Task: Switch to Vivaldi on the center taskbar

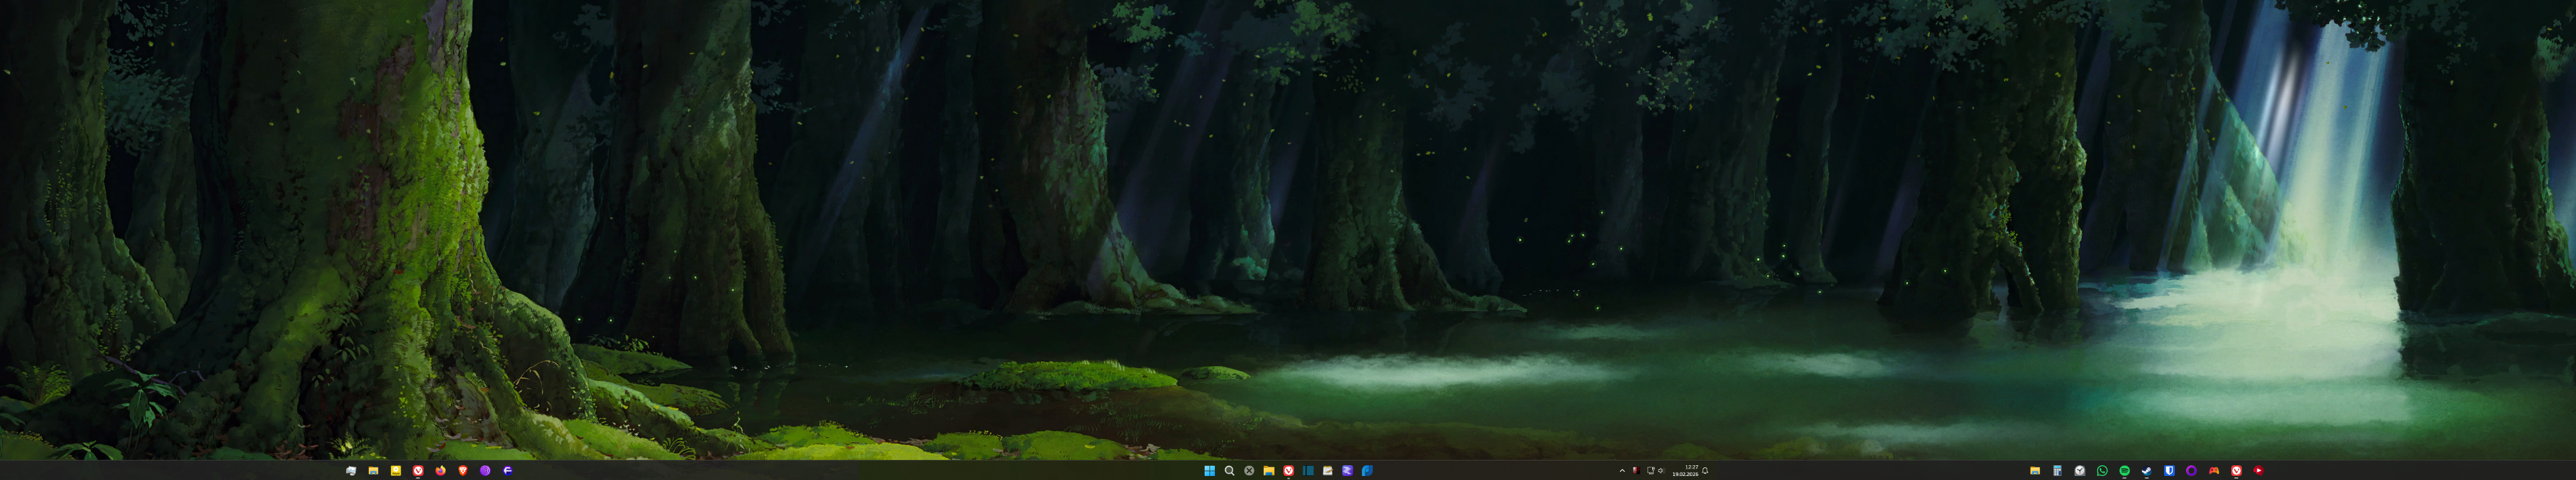Action: [1288, 470]
